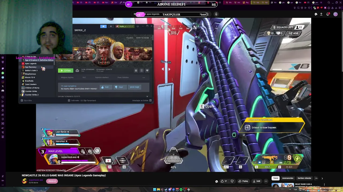Open the supernoob exe channel link
343x192 pixels.
(36, 180)
